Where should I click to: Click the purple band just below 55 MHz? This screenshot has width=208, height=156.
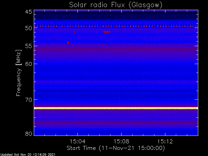pyautogui.click(x=116, y=49)
